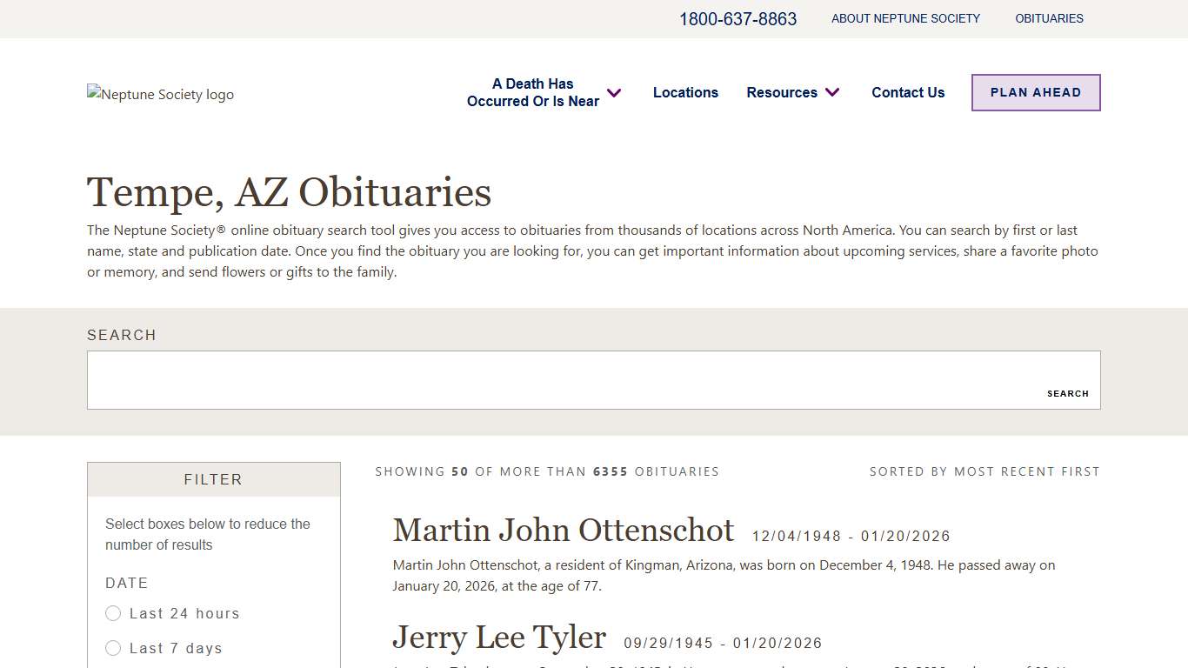Select the Last 7 days filter
1188x668 pixels.
point(113,648)
